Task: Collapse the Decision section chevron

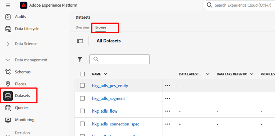Action: point(8,135)
